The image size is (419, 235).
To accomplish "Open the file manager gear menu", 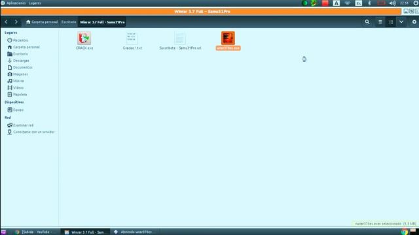I will (414, 22).
